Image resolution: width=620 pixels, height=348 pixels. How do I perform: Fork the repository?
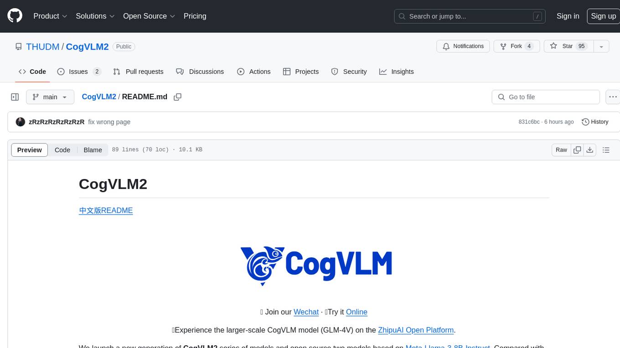517,46
